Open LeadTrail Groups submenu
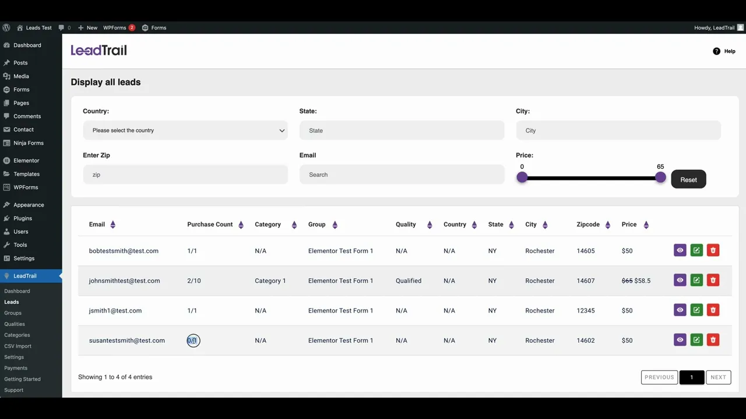Viewport: 746px width, 419px height. [x=13, y=313]
